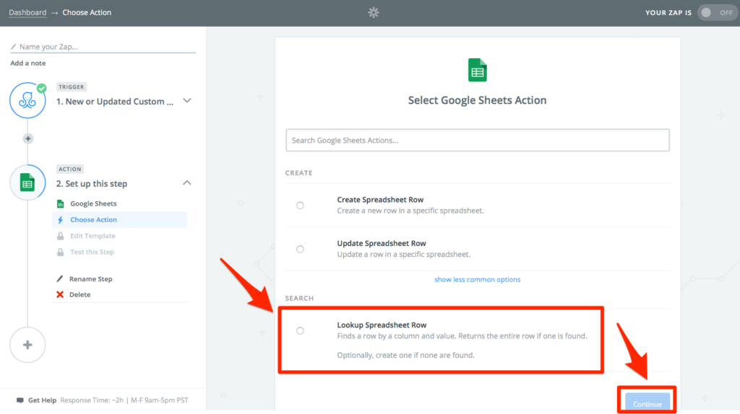Add a new step with large plus button

tap(27, 345)
